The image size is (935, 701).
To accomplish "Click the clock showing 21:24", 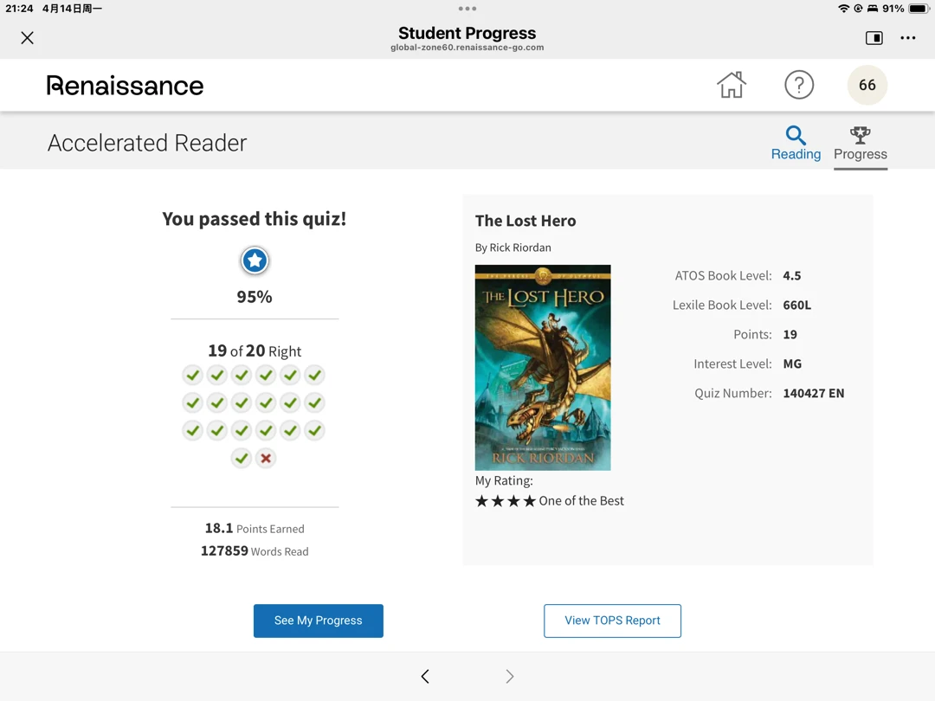I will pos(19,9).
